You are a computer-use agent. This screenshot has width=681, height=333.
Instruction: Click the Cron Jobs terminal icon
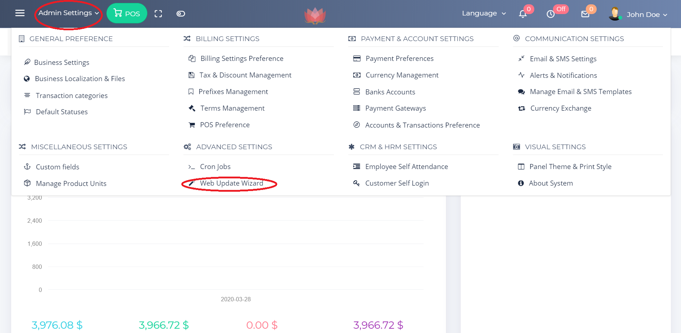coord(191,167)
